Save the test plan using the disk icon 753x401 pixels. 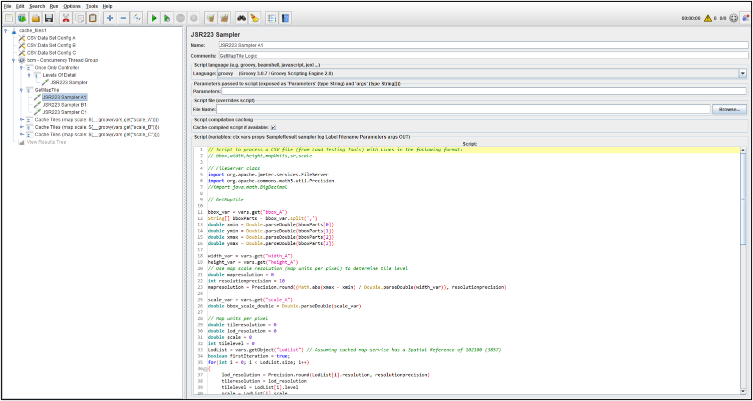(48, 18)
